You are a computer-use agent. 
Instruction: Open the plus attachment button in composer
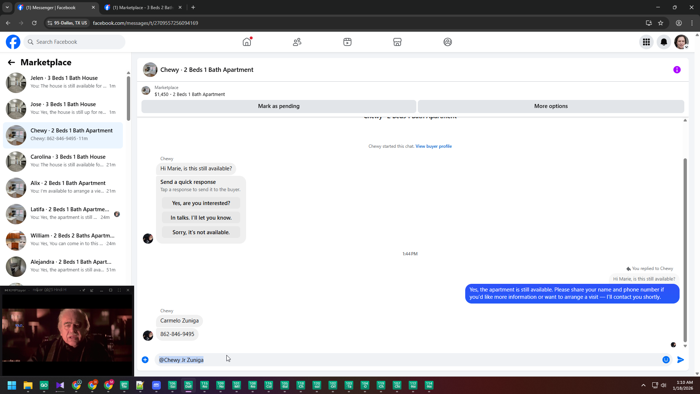tap(145, 360)
